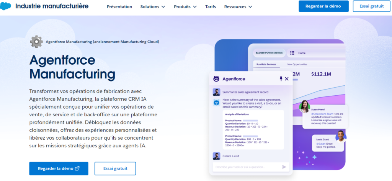Click the @Susan mention in Lewis's message
Image resolution: width=392 pixels, height=181 pixels.
point(321,144)
